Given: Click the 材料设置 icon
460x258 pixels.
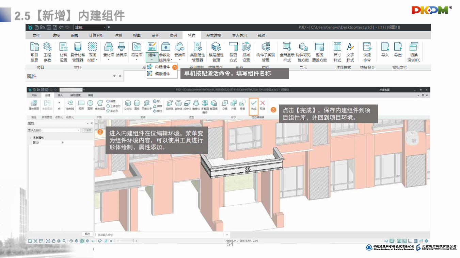Looking at the screenshot, I should [x=63, y=52].
